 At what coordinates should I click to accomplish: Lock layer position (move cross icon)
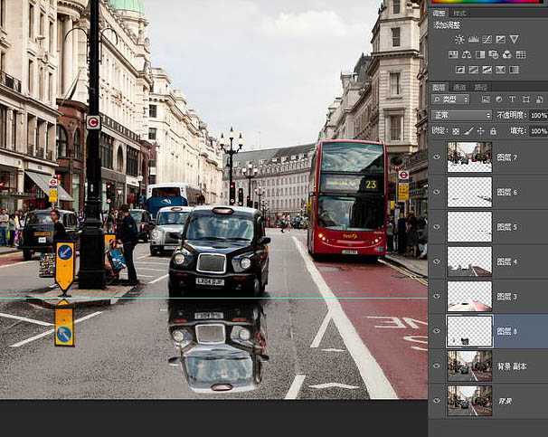click(x=481, y=131)
